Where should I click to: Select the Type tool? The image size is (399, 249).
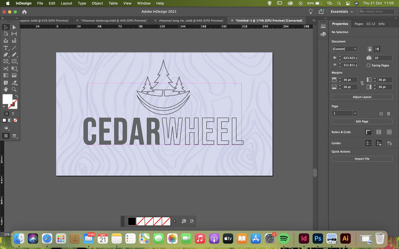(5, 48)
